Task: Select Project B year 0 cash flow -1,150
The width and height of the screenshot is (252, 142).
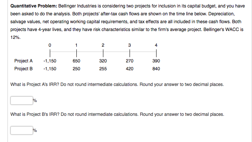Action: pos(50,69)
